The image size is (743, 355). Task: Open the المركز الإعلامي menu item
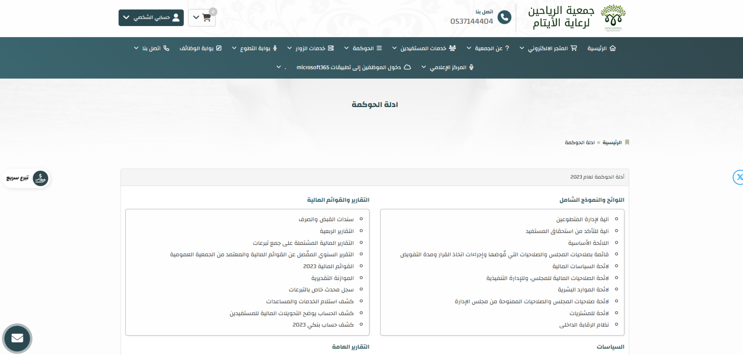tap(452, 67)
